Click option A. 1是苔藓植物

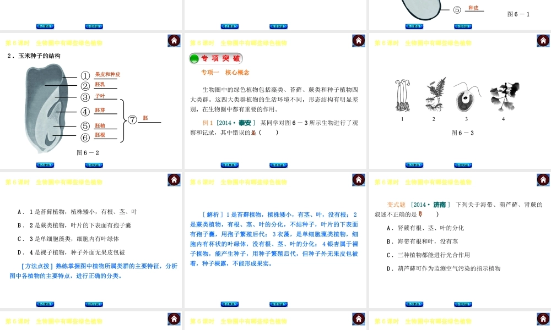click(77, 212)
